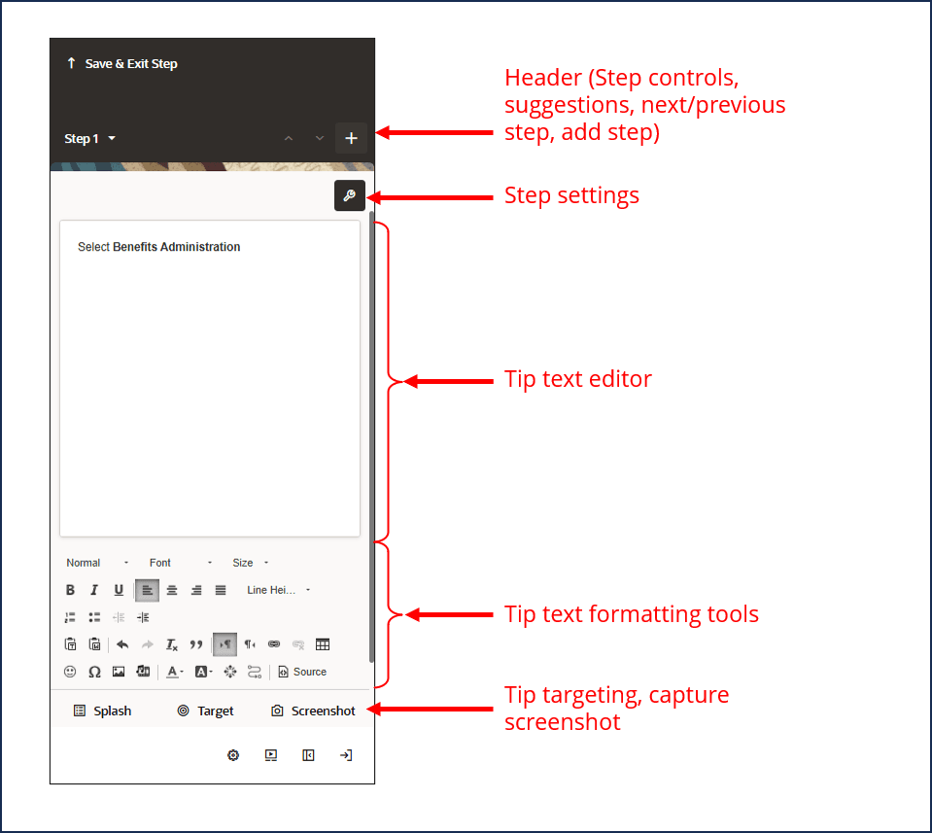Insert an emoji into the tip text
The height and width of the screenshot is (833, 932).
pos(69,672)
